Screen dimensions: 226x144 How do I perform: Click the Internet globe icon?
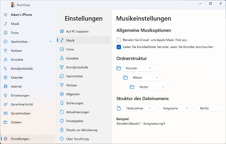point(5,86)
